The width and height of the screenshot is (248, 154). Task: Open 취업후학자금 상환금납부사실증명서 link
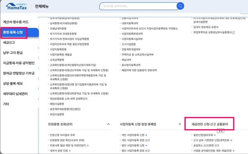pyautogui.click(x=212, y=32)
